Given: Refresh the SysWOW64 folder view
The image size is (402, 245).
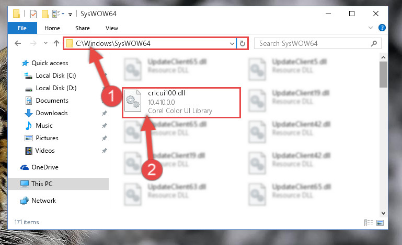Looking at the screenshot, I should [242, 43].
